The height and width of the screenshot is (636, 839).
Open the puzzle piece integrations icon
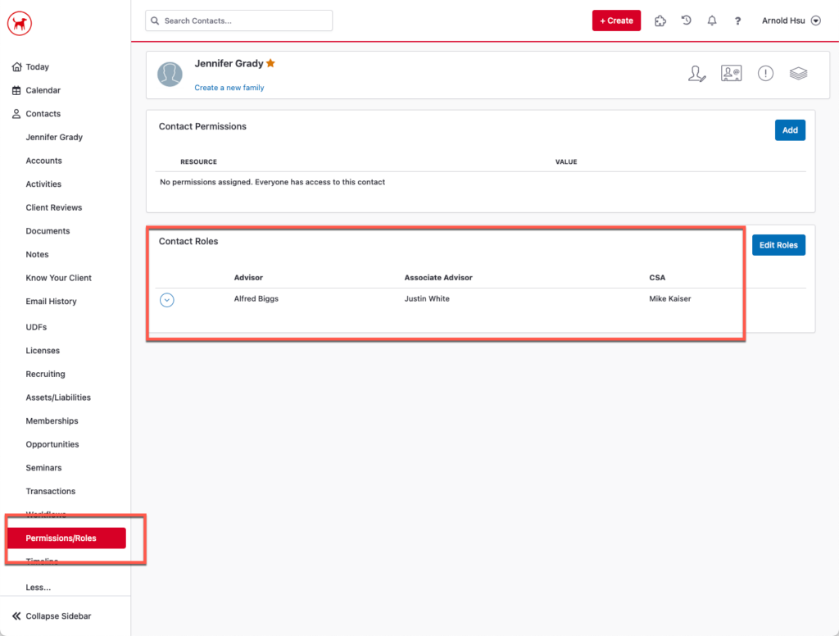pos(660,20)
